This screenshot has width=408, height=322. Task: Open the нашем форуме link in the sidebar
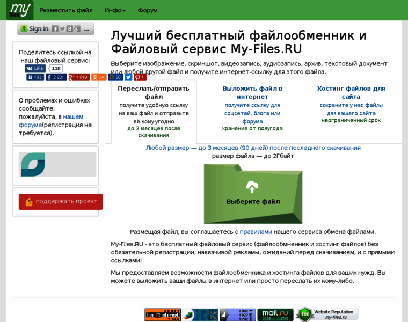pyautogui.click(x=51, y=121)
